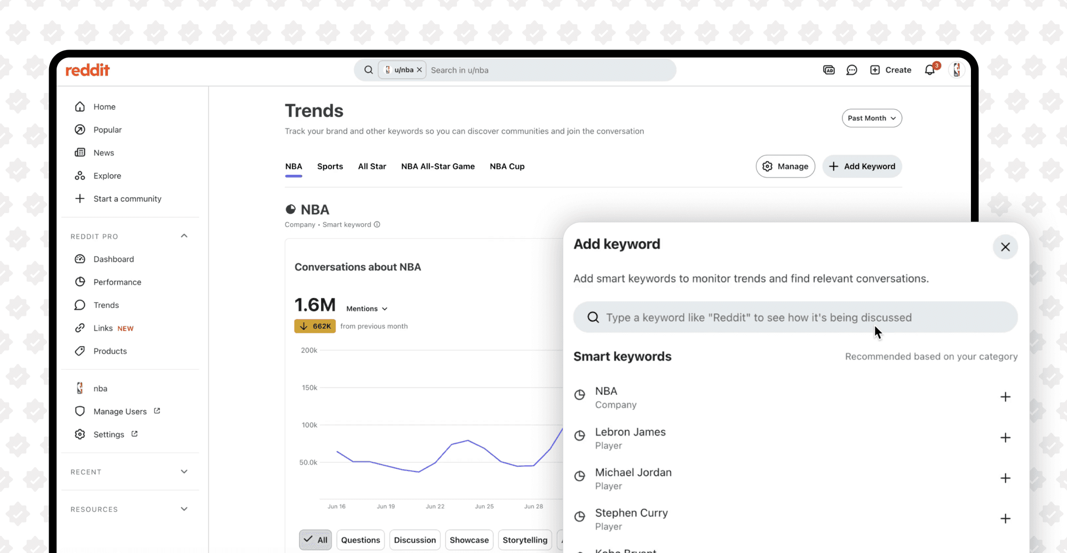Expand the Recent section

pos(184,471)
